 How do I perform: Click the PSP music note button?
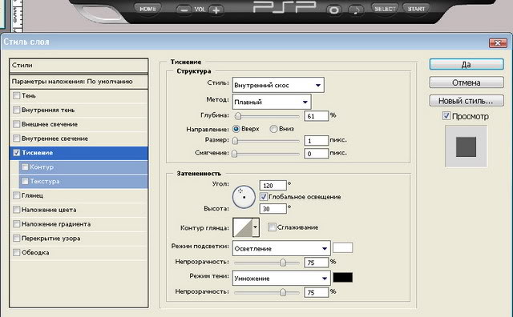[356, 10]
